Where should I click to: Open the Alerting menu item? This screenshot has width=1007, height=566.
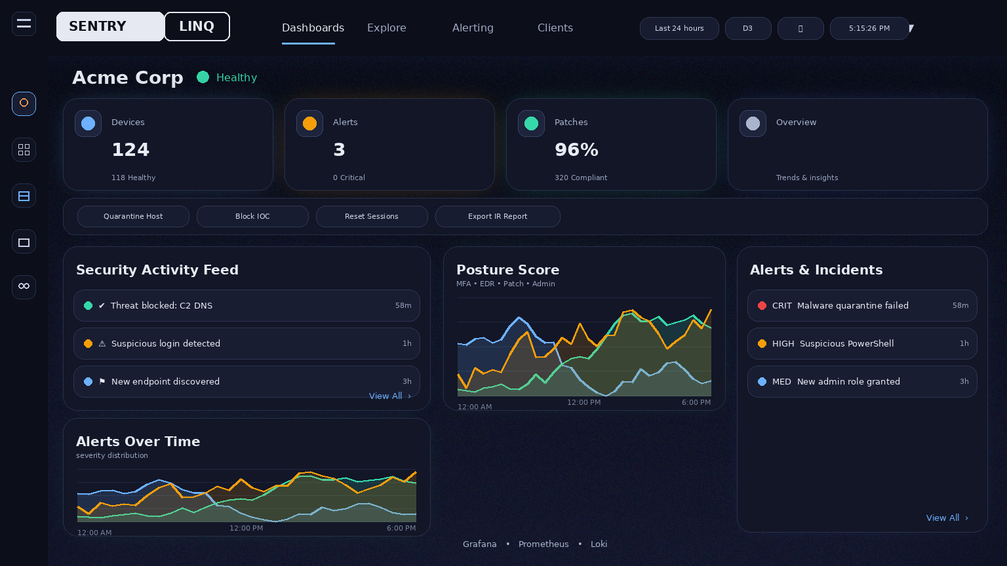click(x=473, y=28)
